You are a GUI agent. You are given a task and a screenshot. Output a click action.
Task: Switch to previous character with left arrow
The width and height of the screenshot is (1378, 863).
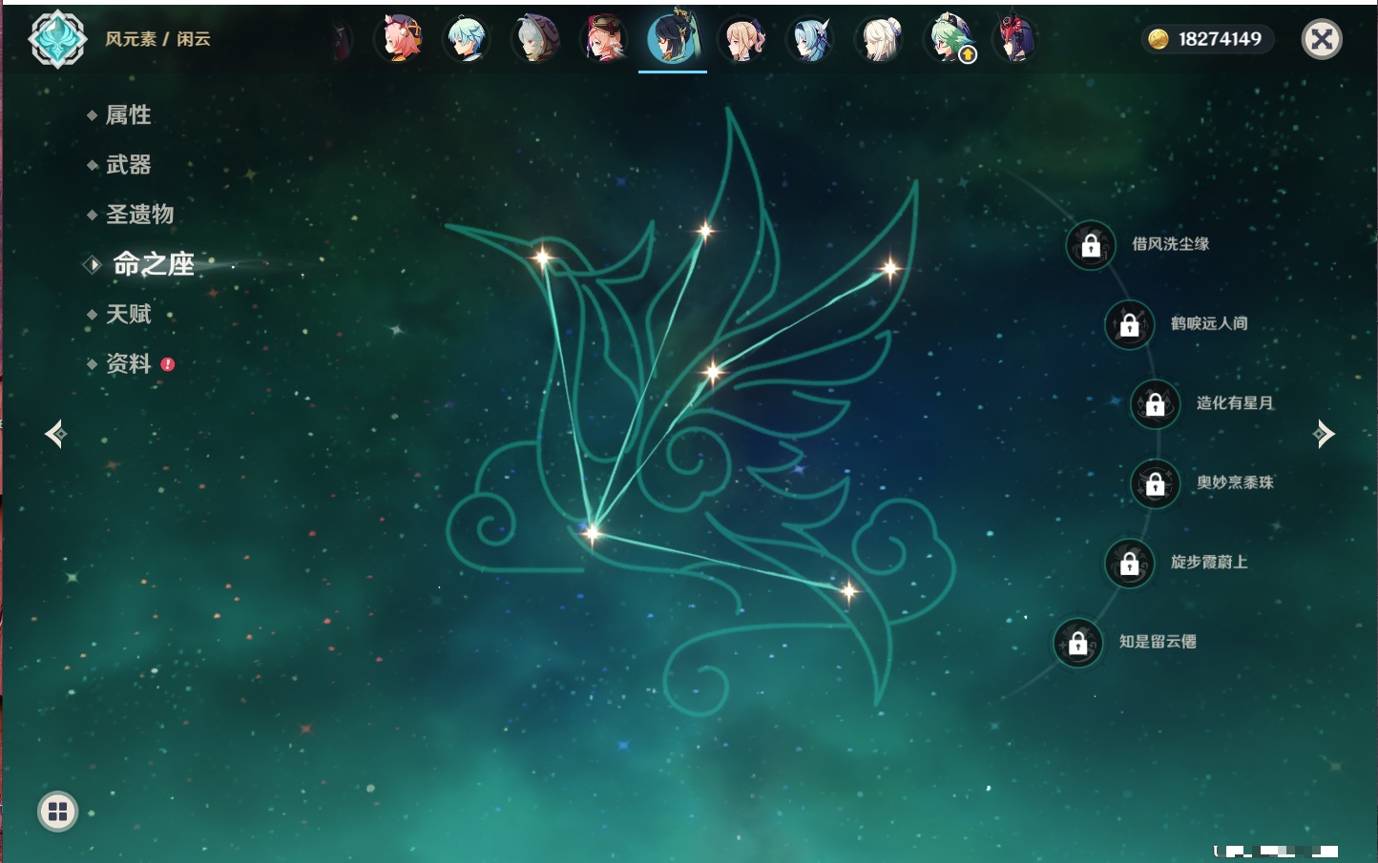(55, 434)
